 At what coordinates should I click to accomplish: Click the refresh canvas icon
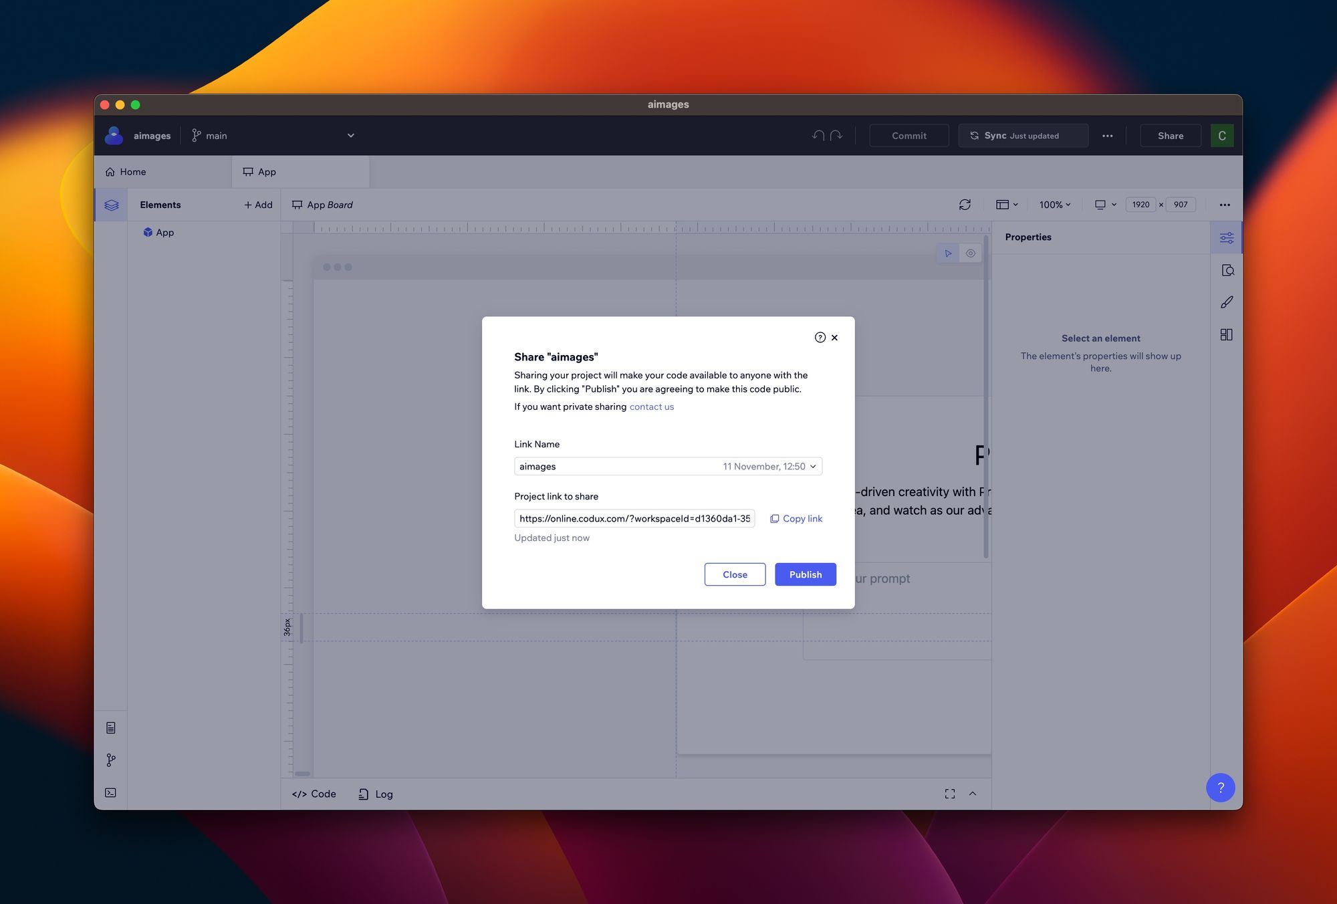(965, 205)
